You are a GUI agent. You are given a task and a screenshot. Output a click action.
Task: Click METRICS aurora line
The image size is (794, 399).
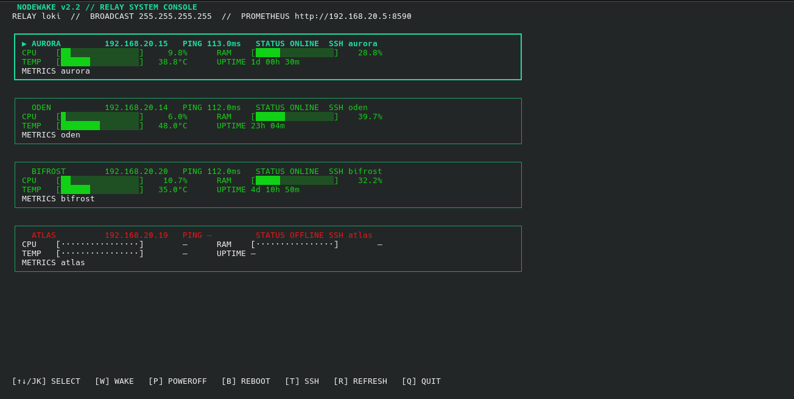[56, 71]
